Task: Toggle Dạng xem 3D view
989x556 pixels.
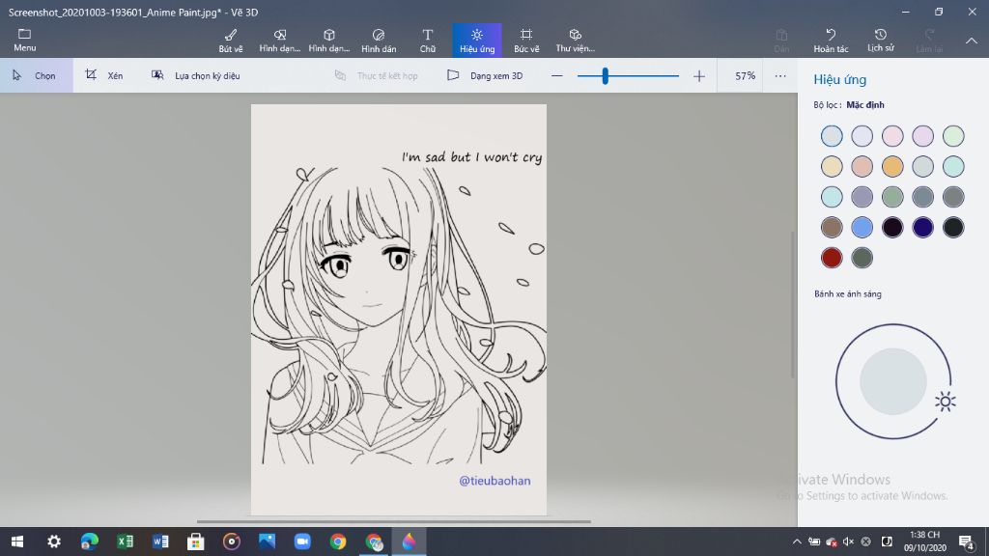Action: pos(485,75)
